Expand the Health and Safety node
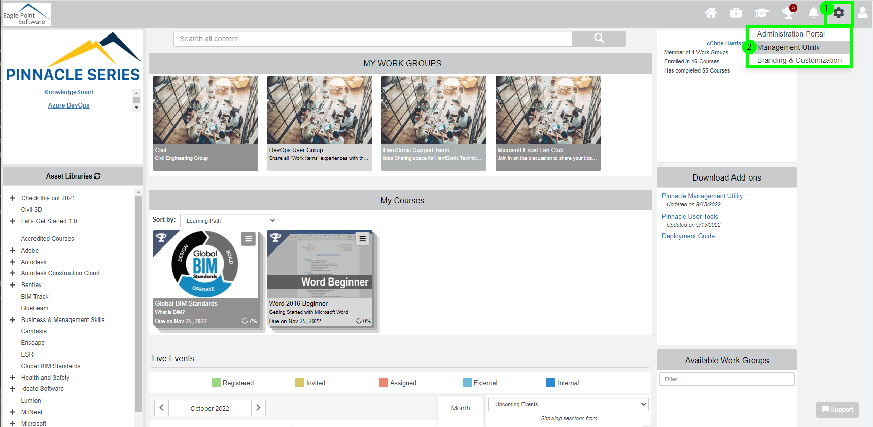This screenshot has height=427, width=873. point(12,378)
